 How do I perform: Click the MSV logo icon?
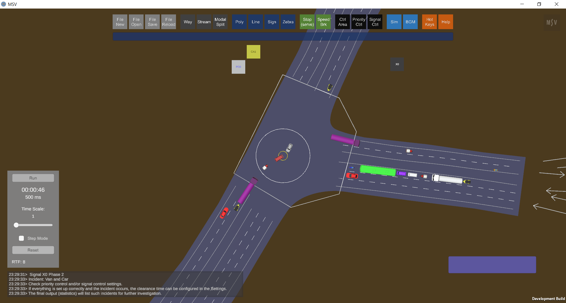[x=552, y=23]
